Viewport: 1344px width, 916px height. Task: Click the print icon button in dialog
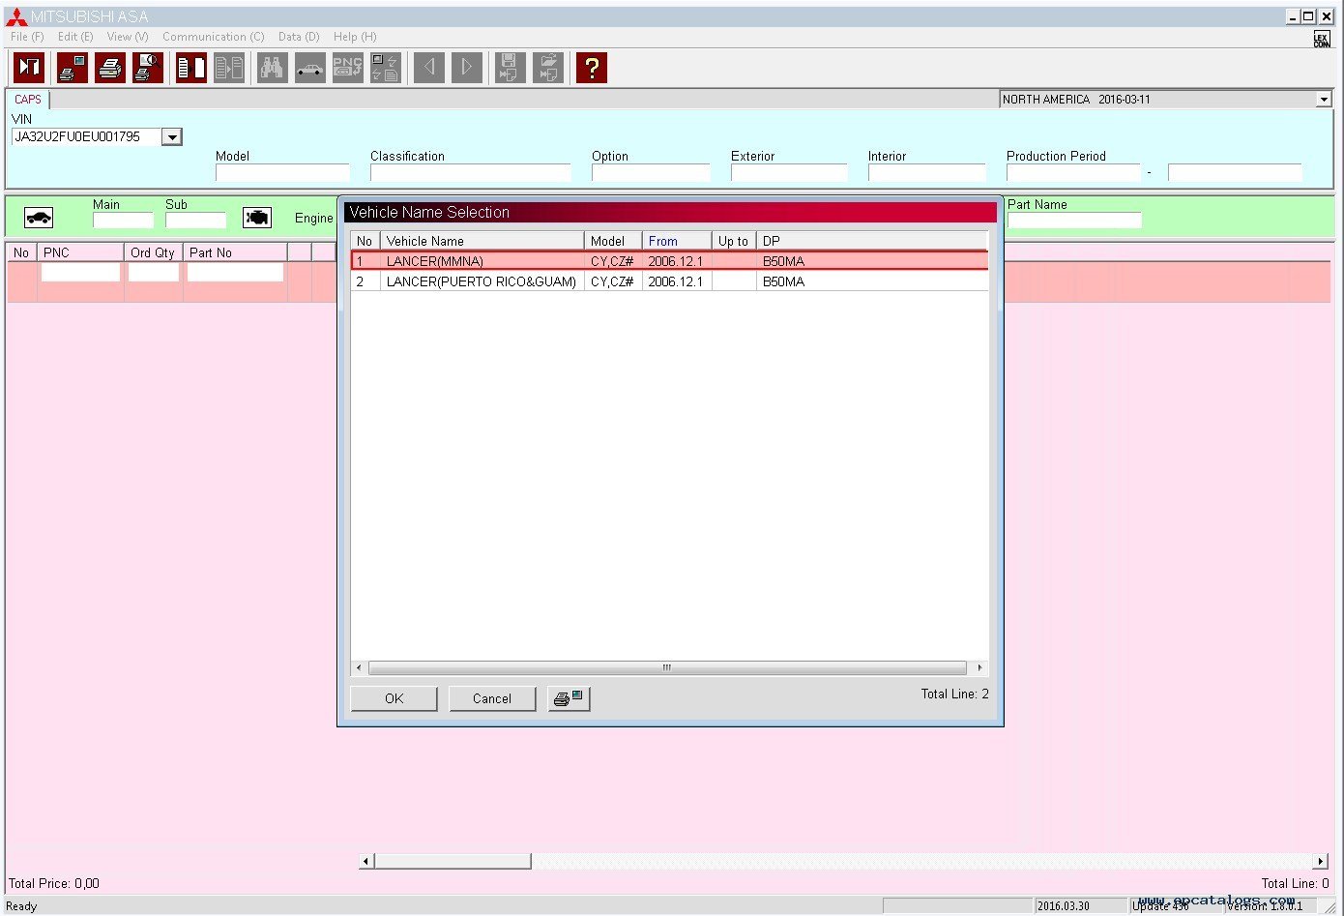tap(569, 698)
